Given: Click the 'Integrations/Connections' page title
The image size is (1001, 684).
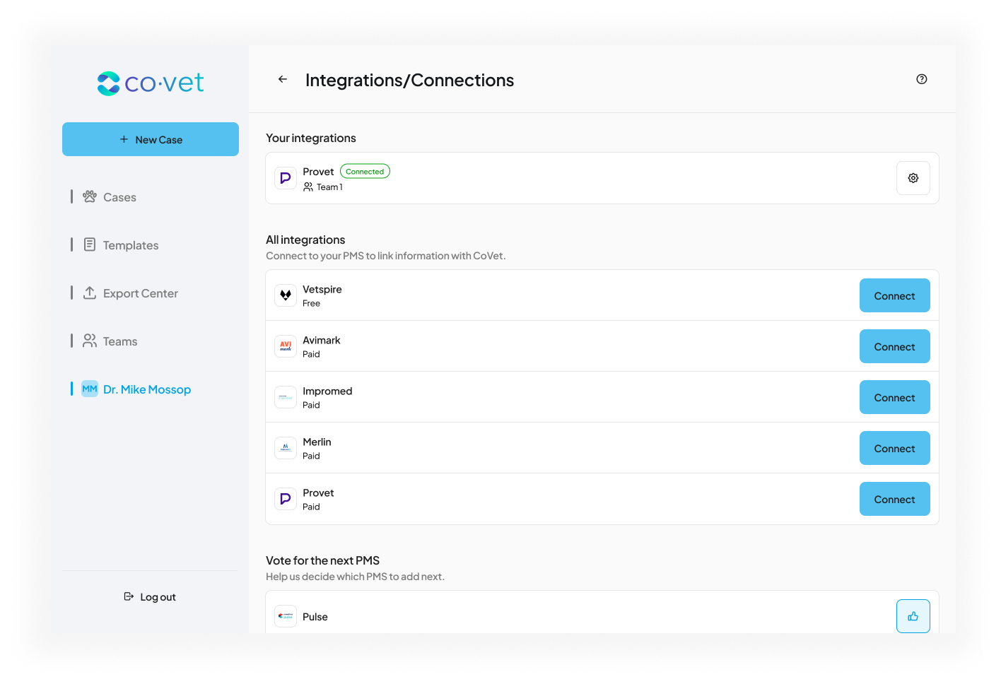Looking at the screenshot, I should tap(409, 80).
